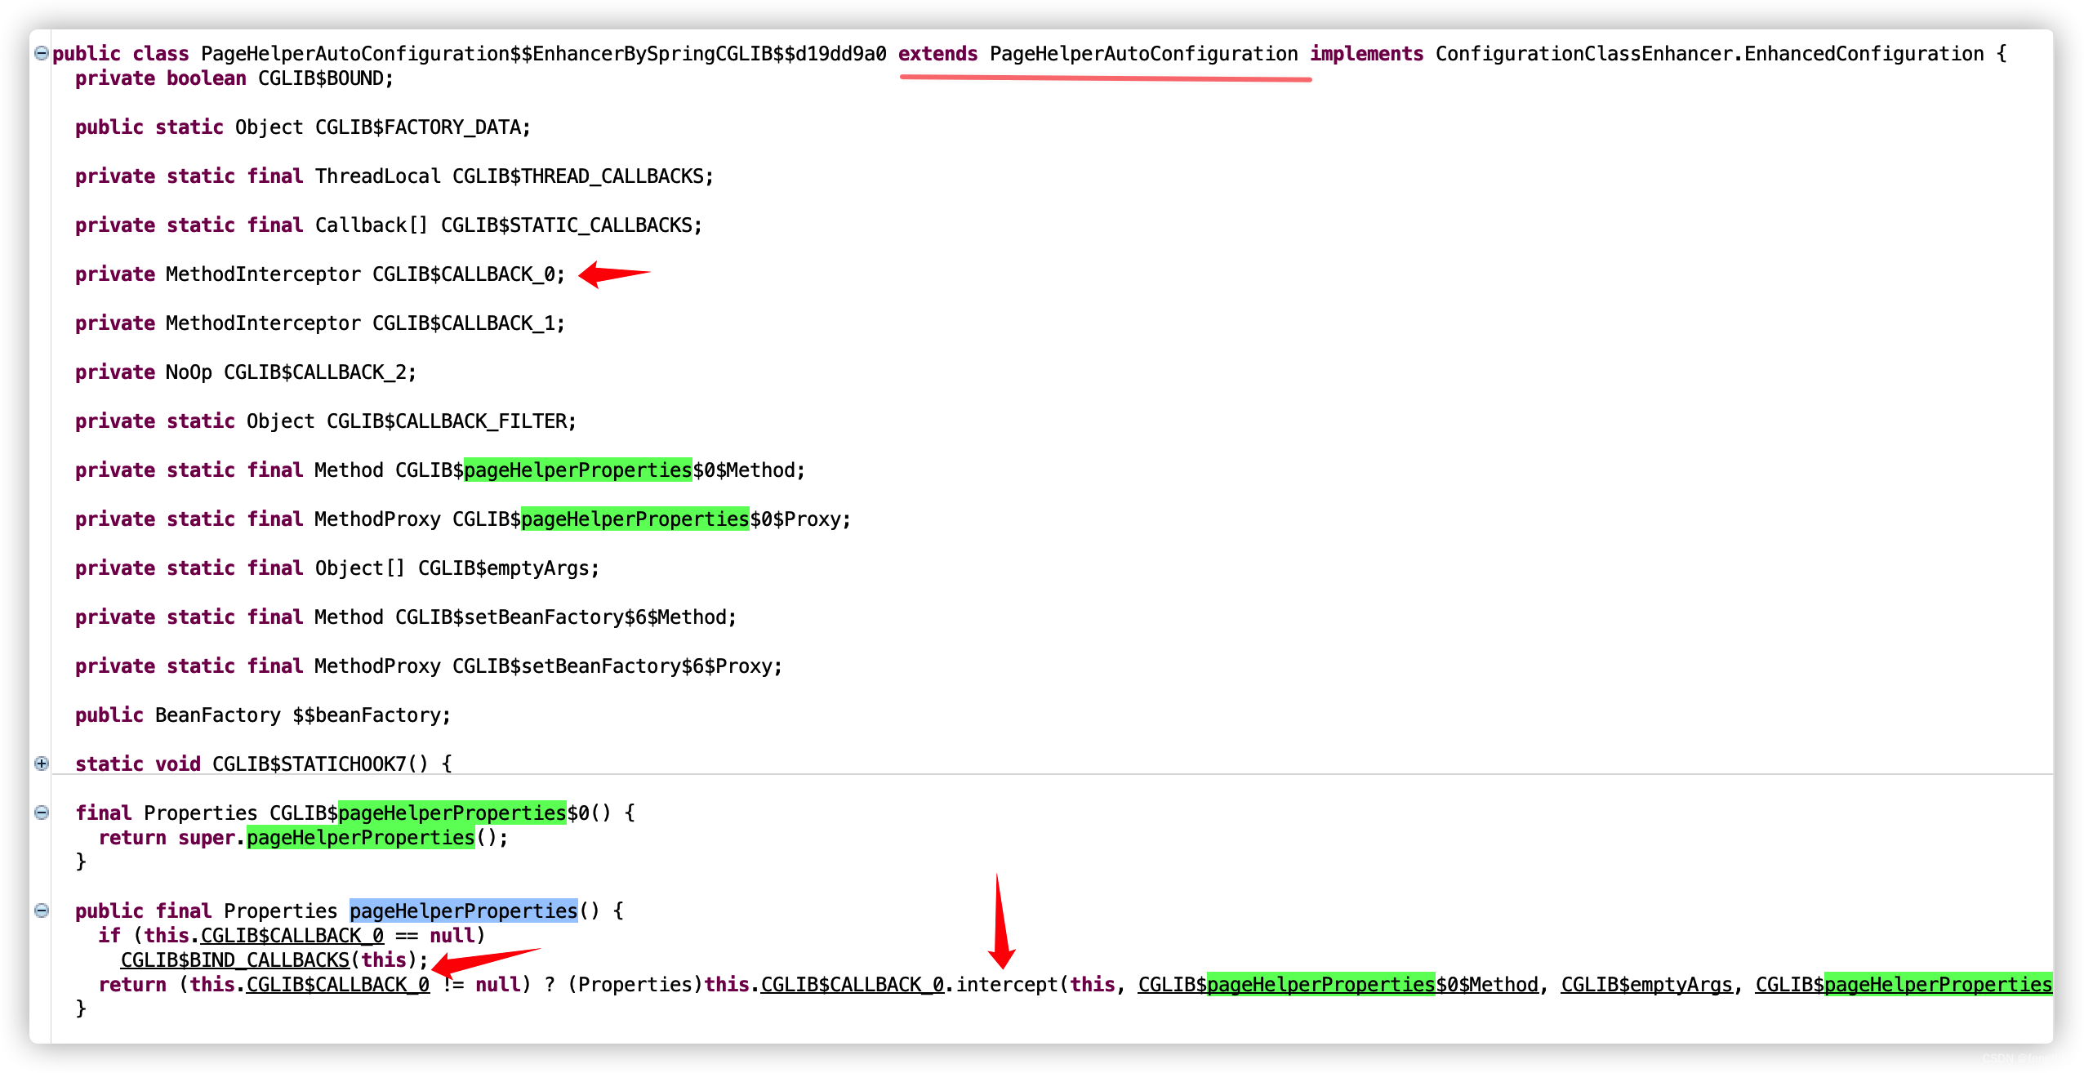This screenshot has width=2084, height=1073.
Task: Click green highlighted pageHelperProperties in super call
Action: click(x=359, y=837)
